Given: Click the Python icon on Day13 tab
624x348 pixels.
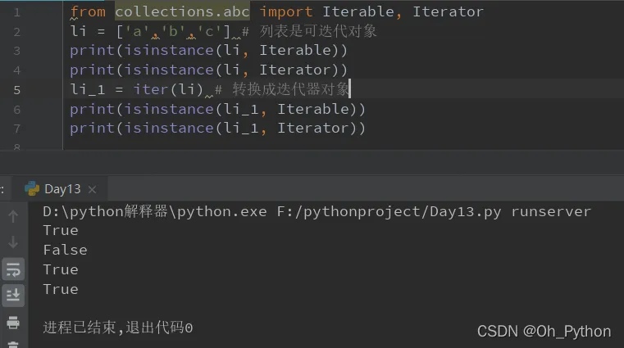Looking at the screenshot, I should [32, 188].
